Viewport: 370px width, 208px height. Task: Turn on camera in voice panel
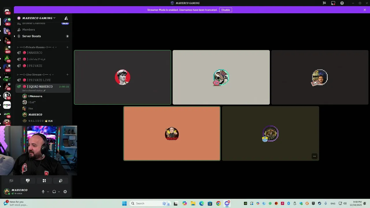[x=11, y=181]
